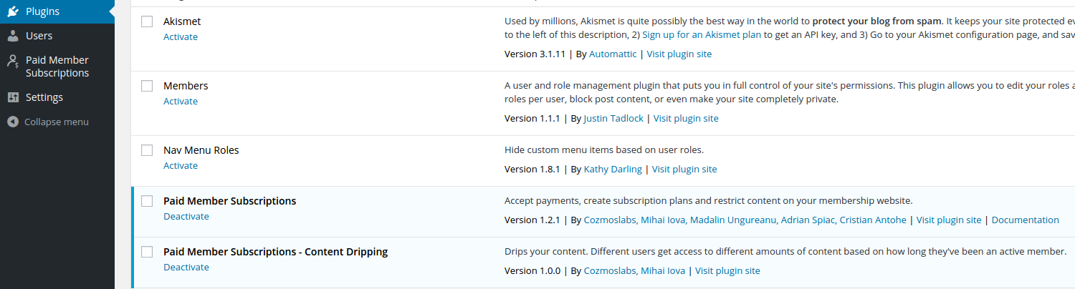Image resolution: width=1075 pixels, height=289 pixels.
Task: Open the Users menu item
Action: (57, 36)
